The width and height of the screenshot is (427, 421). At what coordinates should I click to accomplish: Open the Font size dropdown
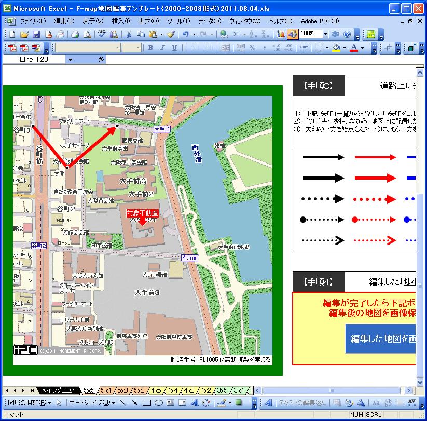[138, 48]
